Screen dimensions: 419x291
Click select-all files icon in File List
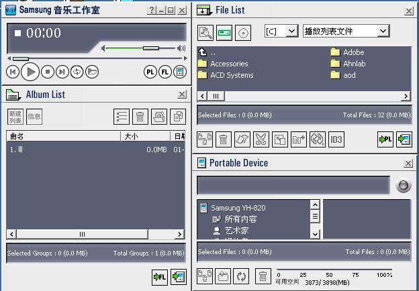coord(205,139)
